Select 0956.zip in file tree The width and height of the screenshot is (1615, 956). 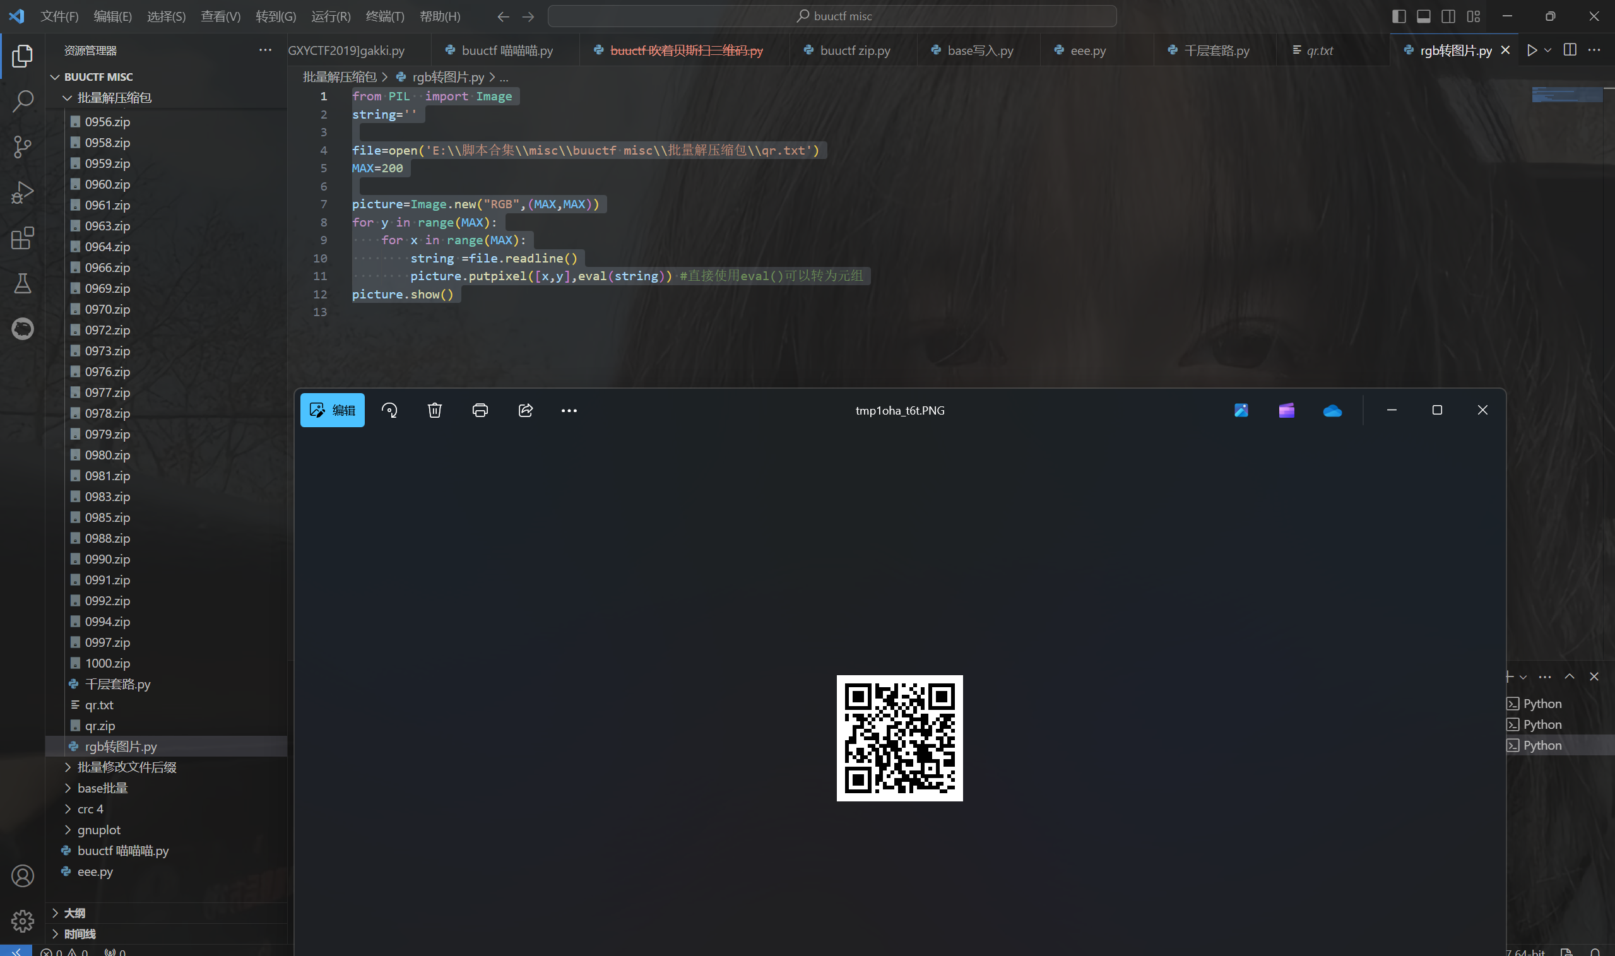(x=166, y=122)
